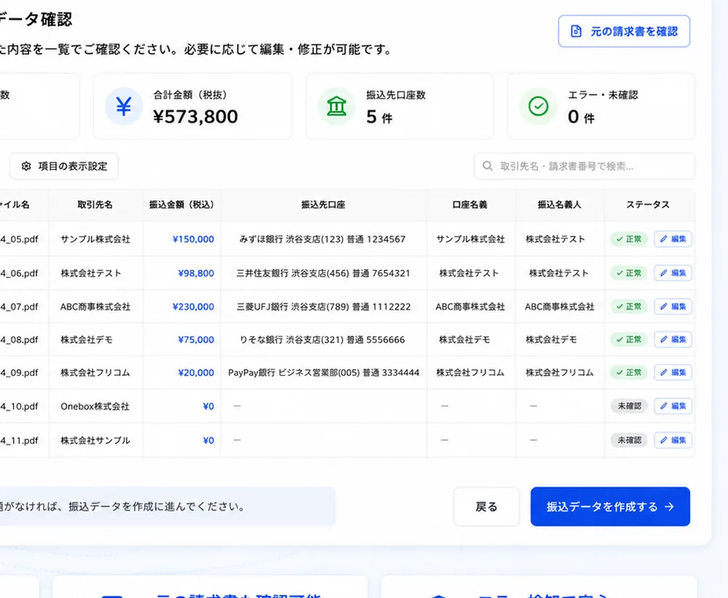Focus the 取引先名・請求書番号 search field
Image resolution: width=728 pixels, height=598 pixels.
click(584, 166)
